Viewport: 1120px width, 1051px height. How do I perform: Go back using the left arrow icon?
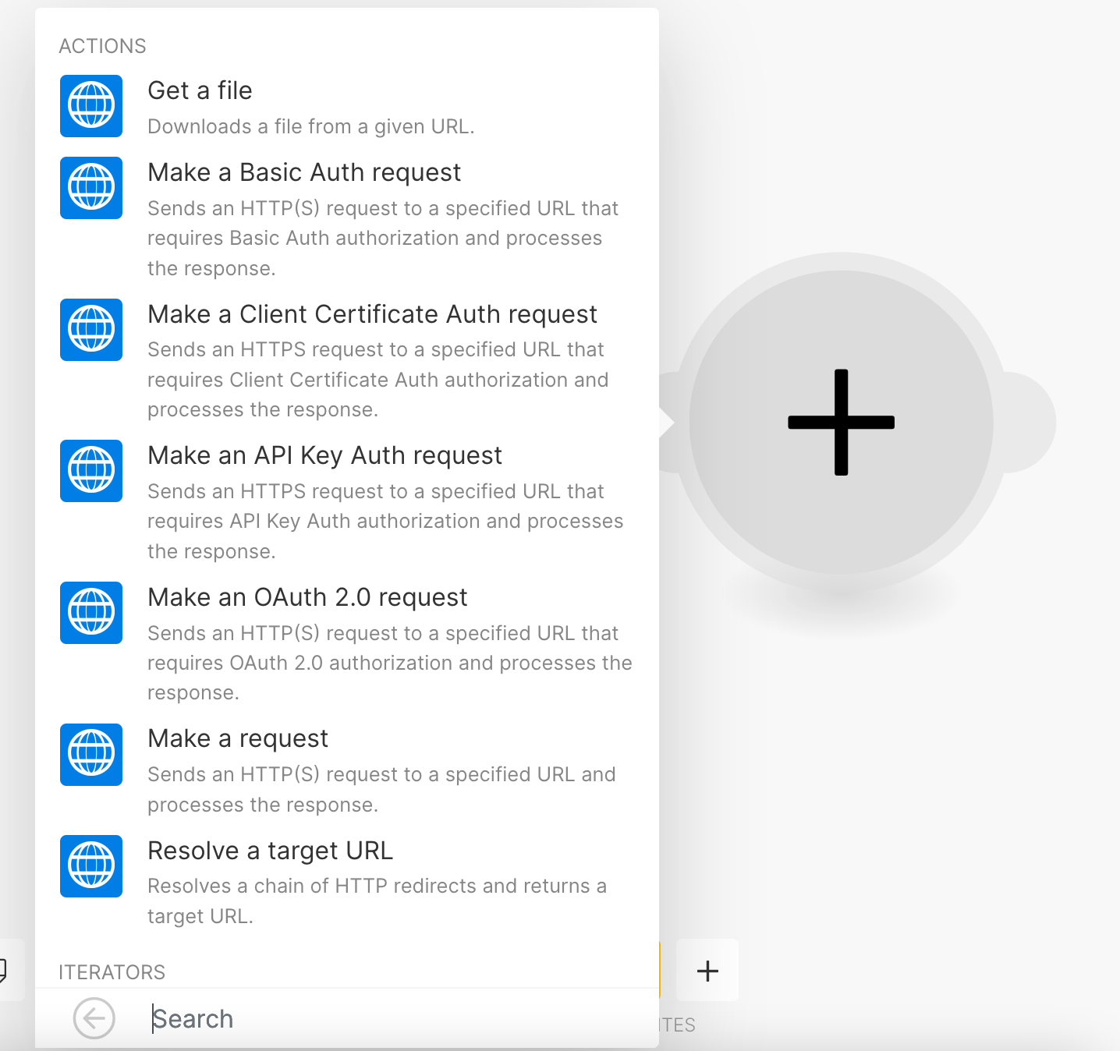tap(94, 1018)
